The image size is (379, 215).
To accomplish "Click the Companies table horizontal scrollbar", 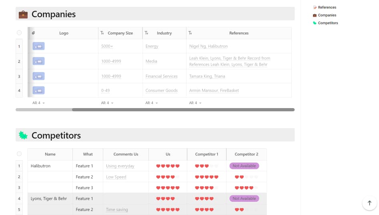I will click(183, 110).
